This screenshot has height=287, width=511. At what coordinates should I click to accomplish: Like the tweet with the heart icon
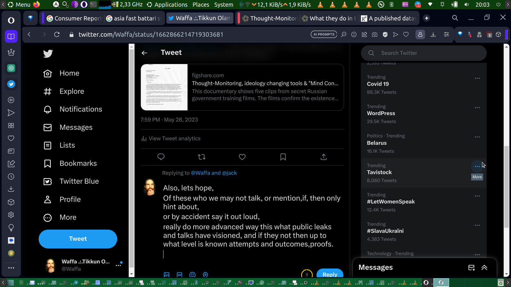point(242,157)
